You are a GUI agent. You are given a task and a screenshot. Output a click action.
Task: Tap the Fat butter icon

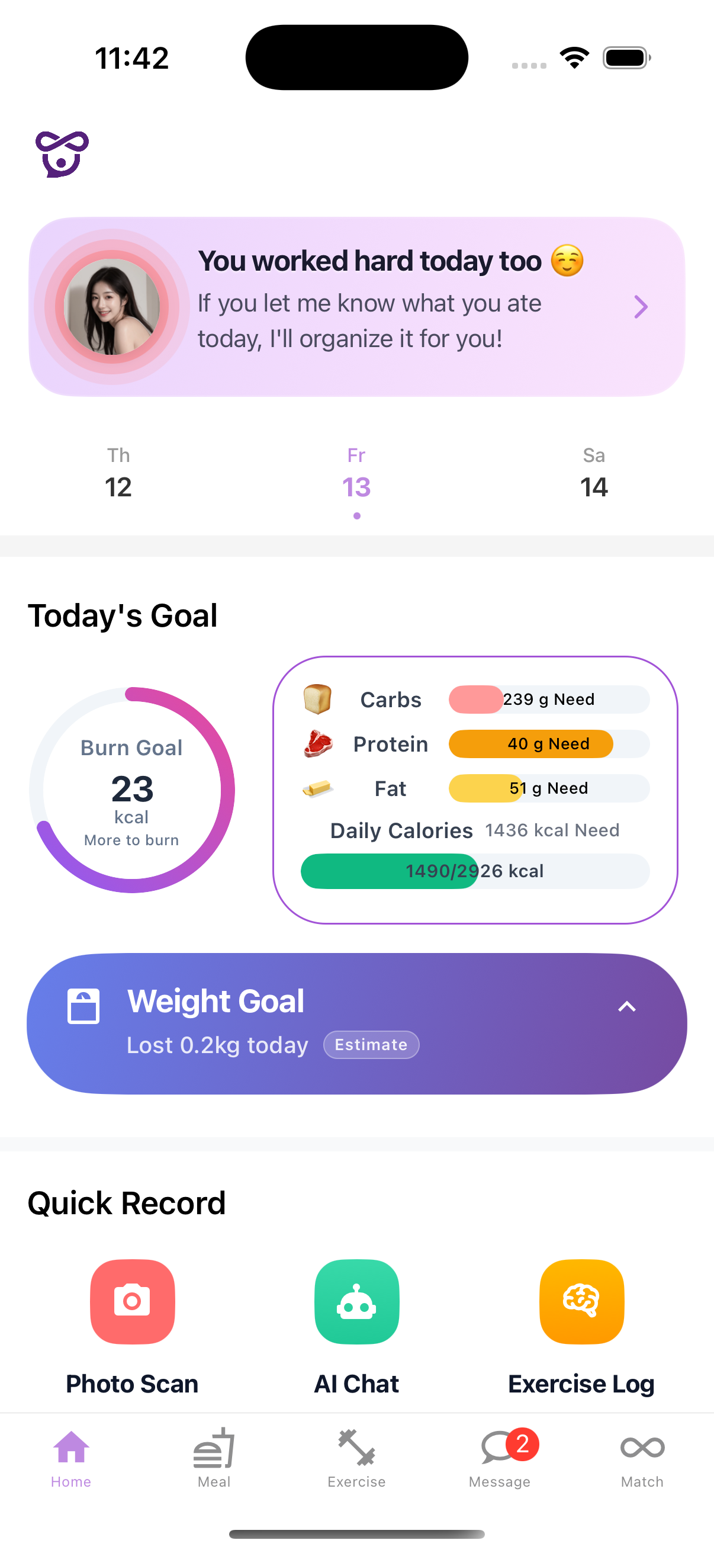(x=317, y=788)
